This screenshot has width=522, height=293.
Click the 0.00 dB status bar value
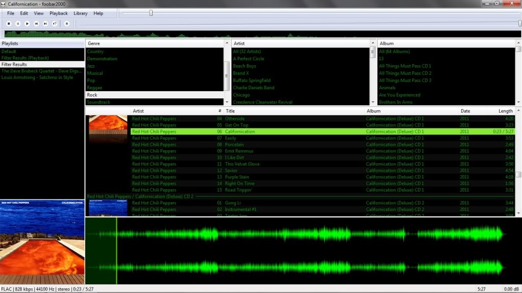click(511, 289)
